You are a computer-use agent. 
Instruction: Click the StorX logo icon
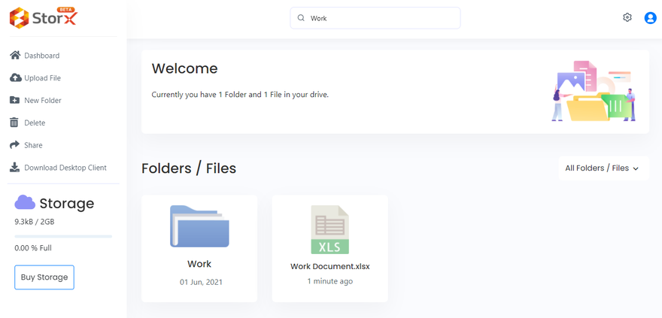(19, 17)
